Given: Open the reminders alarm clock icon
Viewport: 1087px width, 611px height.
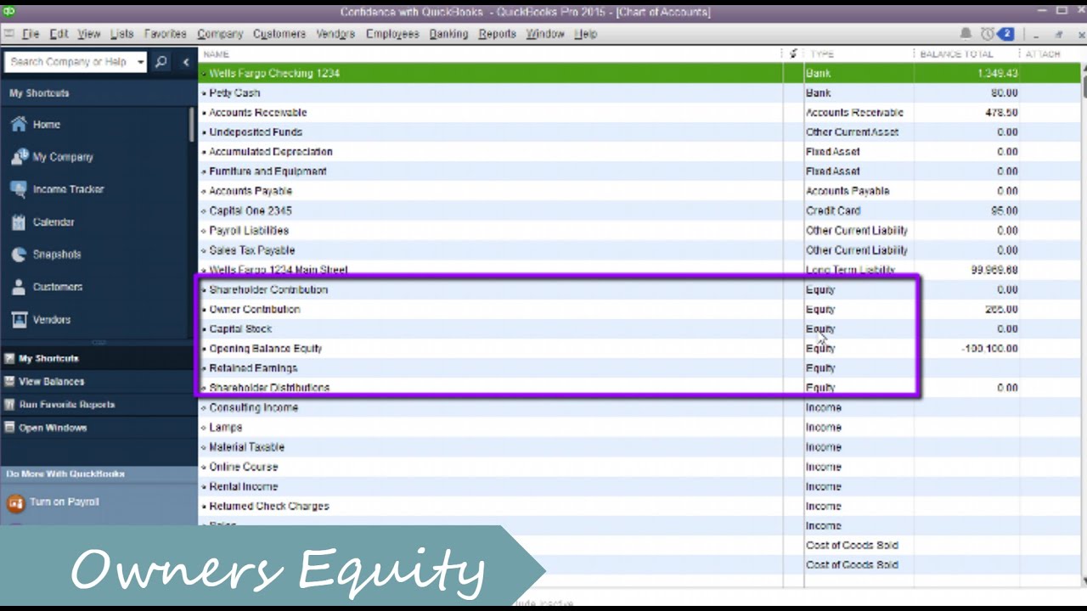Looking at the screenshot, I should (988, 34).
